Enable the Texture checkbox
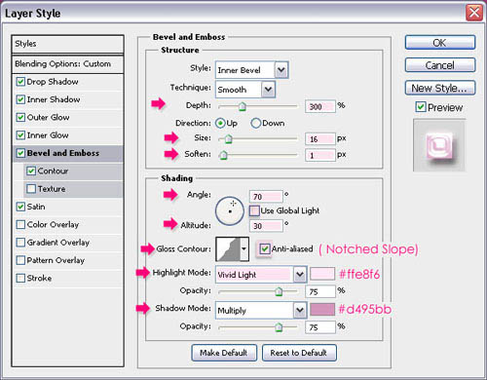Image resolution: width=487 pixels, height=380 pixels. [x=31, y=188]
